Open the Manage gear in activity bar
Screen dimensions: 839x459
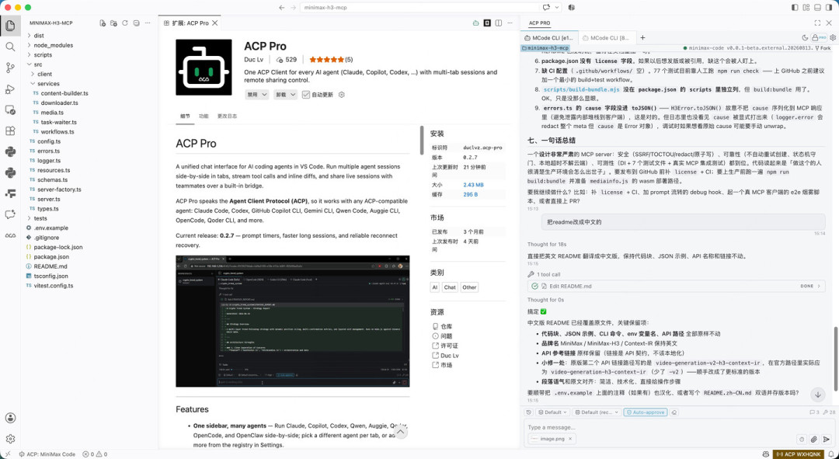tap(10, 439)
